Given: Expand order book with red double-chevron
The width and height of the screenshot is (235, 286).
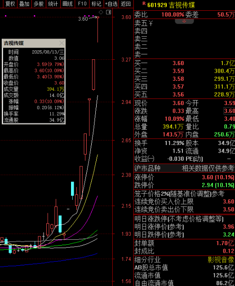Looking at the screenshot, I should (x=184, y=21).
